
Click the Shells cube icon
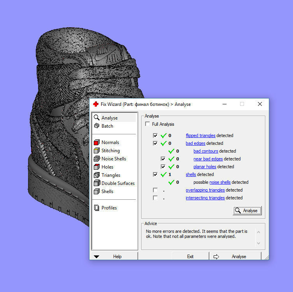pos(96,191)
